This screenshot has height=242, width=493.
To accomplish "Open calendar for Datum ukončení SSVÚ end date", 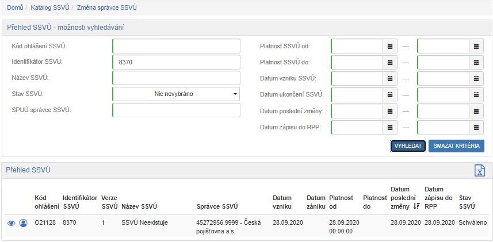I will coord(476,94).
